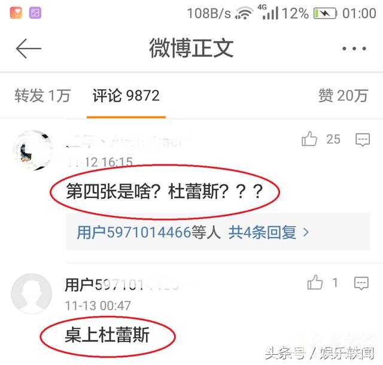
Task: Like the 桌上杜蕾斯 comment
Action: [315, 282]
